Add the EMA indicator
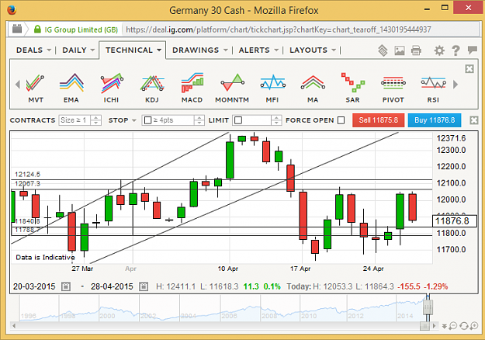The height and width of the screenshot is (340, 485). (71, 88)
